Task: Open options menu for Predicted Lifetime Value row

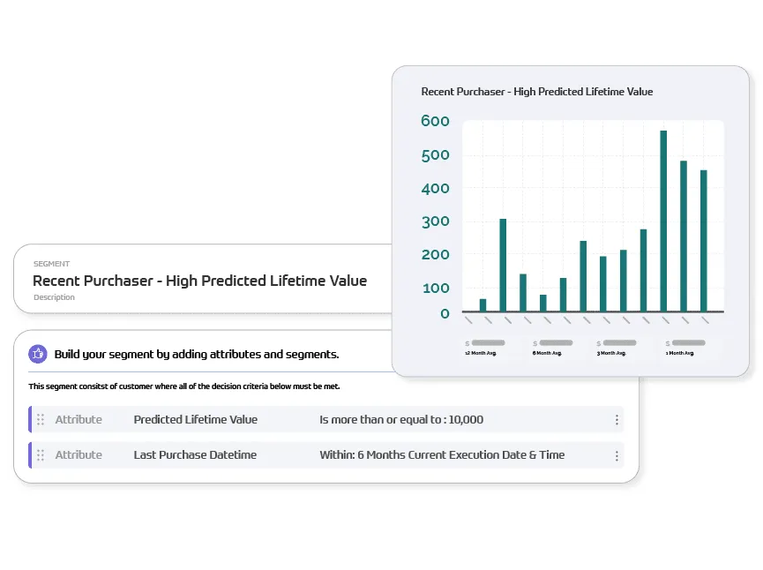Action: 617,420
